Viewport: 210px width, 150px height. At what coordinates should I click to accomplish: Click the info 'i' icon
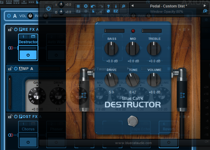(116, 6)
